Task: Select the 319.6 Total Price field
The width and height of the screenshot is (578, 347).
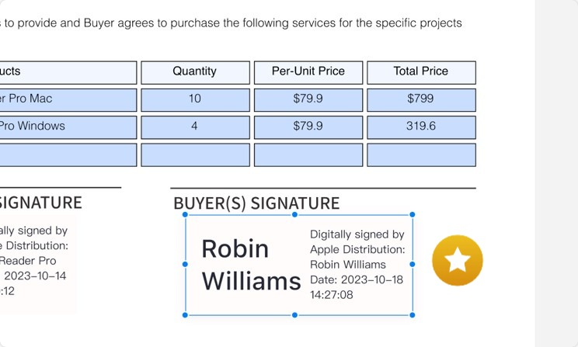Action: (421, 127)
